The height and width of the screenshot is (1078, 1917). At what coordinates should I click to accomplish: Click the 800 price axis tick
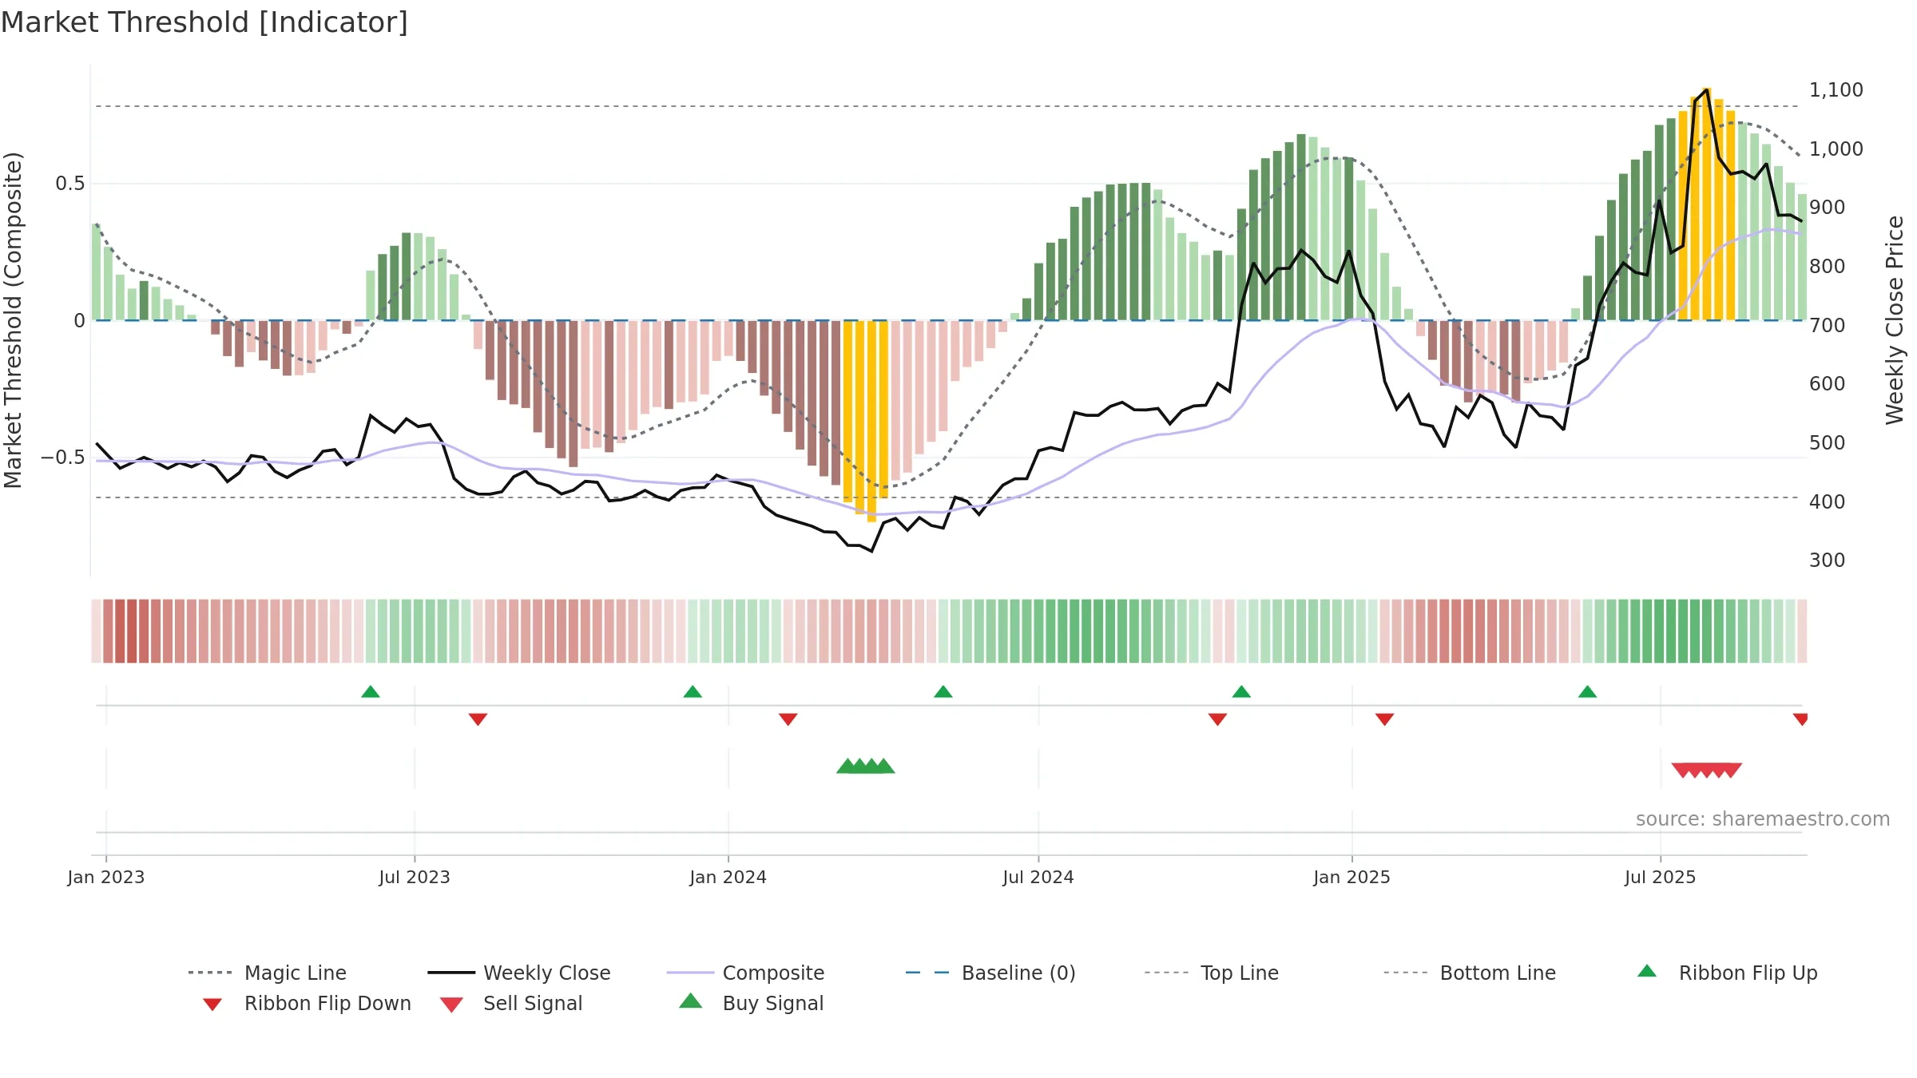click(1828, 267)
